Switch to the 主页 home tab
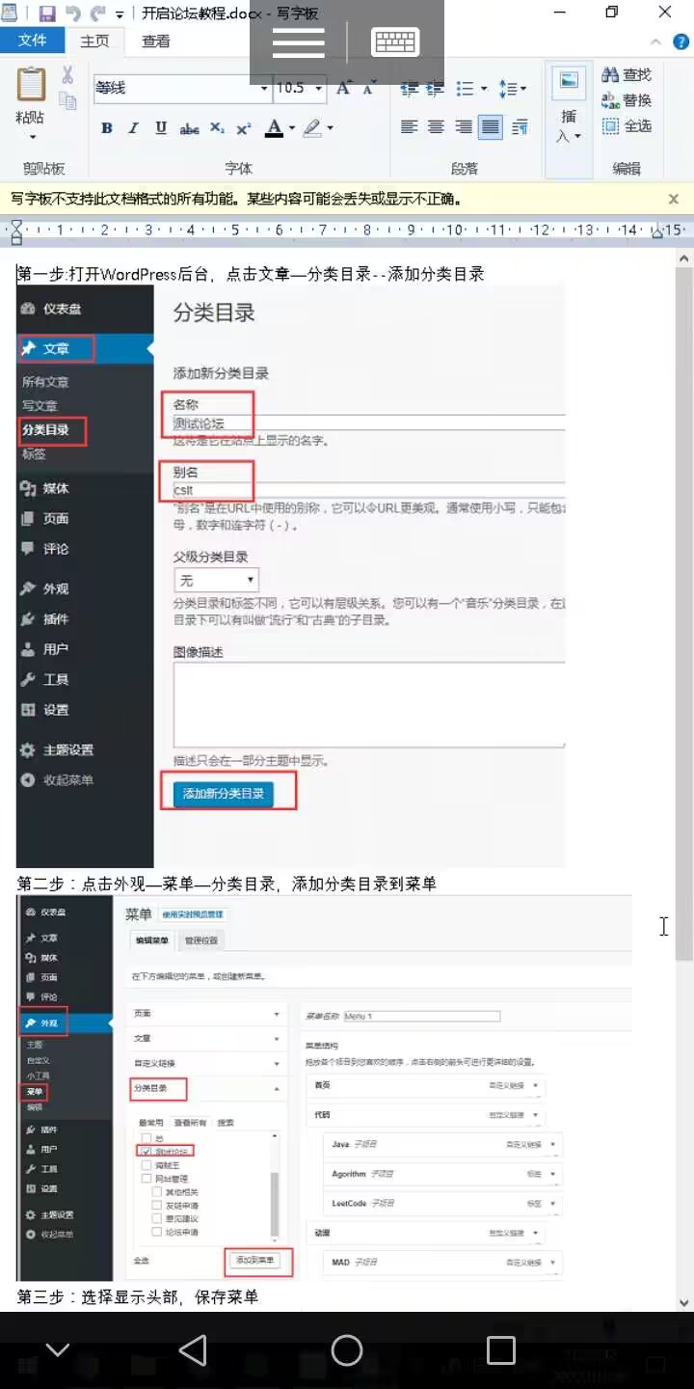The height and width of the screenshot is (1389, 694). [94, 41]
